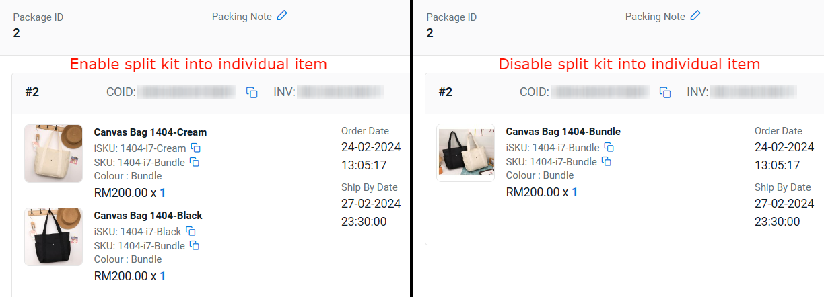
Task: Click the Canvas Bag 1404-Bundle product name
Action: pyautogui.click(x=563, y=132)
